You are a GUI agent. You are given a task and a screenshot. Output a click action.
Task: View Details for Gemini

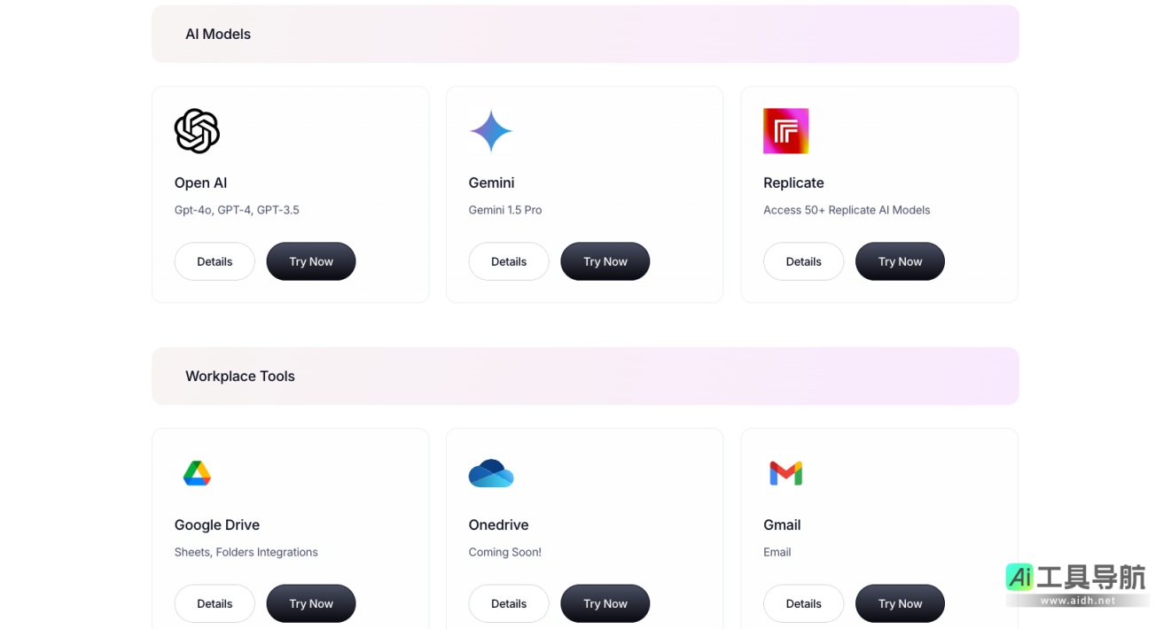tap(509, 261)
